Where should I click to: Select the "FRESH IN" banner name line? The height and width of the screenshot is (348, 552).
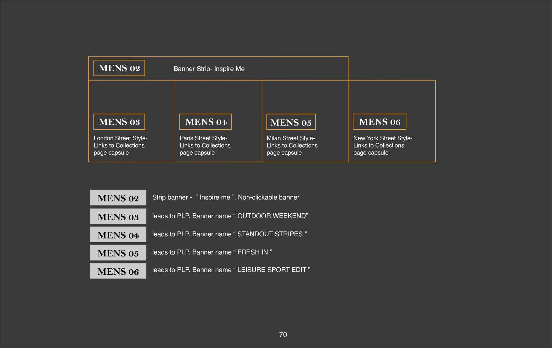tap(212, 252)
